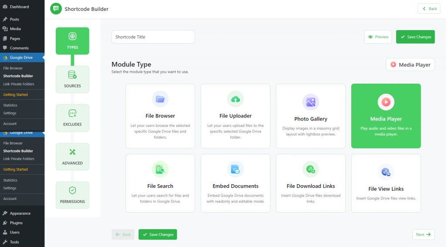This screenshot has height=247, width=446.
Task: Click the Back button in the header
Action: point(429,9)
